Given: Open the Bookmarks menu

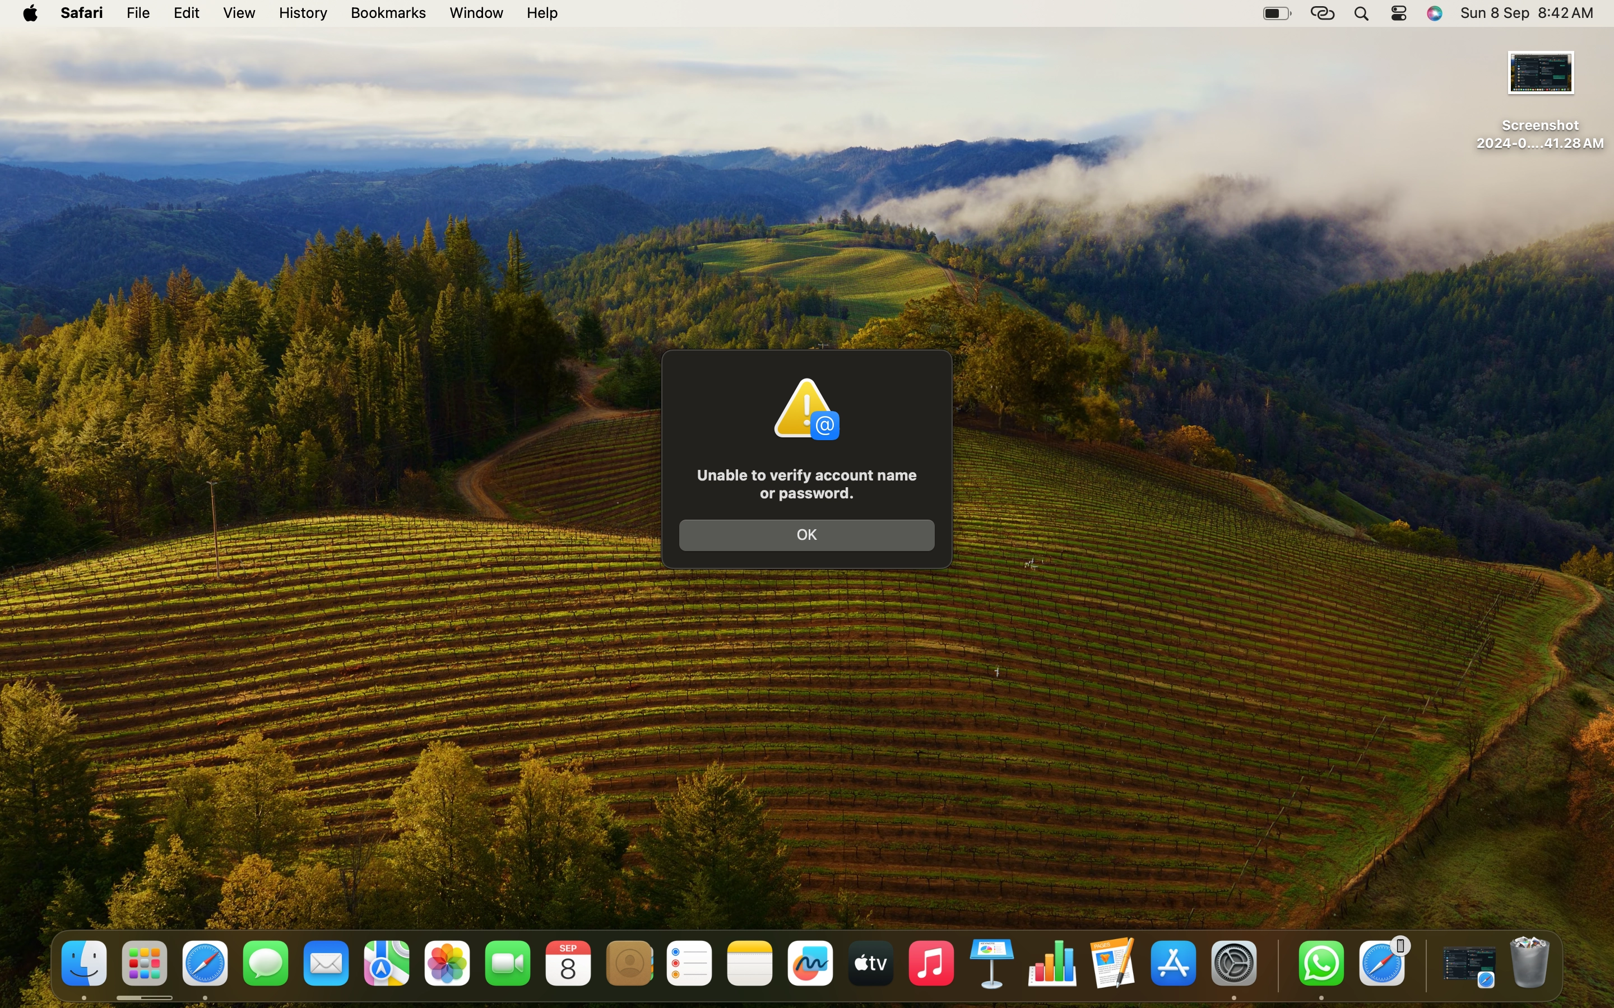Looking at the screenshot, I should pyautogui.click(x=388, y=13).
